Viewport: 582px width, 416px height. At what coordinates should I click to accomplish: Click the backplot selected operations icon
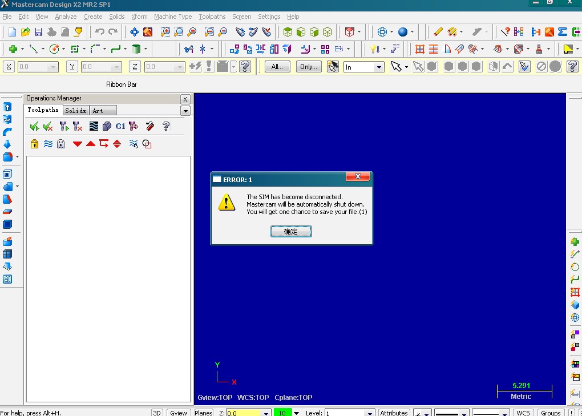(x=94, y=127)
